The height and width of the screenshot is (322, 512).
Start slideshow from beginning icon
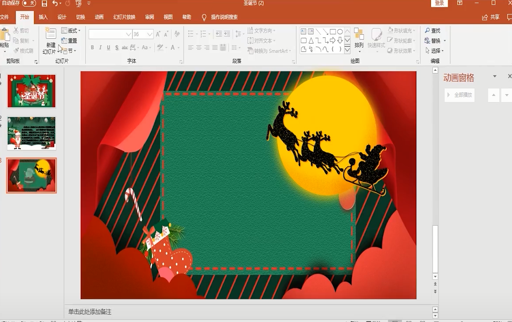(78, 4)
